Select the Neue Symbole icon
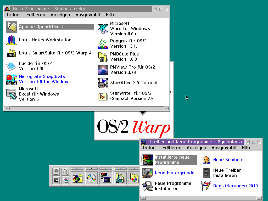The image size is (268, 201). click(206, 160)
